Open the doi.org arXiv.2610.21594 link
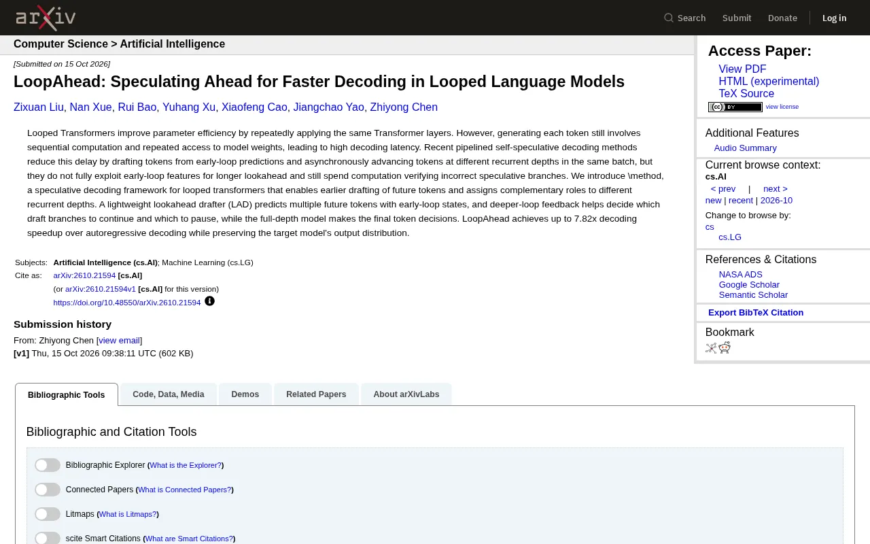This screenshot has width=870, height=544. [127, 303]
